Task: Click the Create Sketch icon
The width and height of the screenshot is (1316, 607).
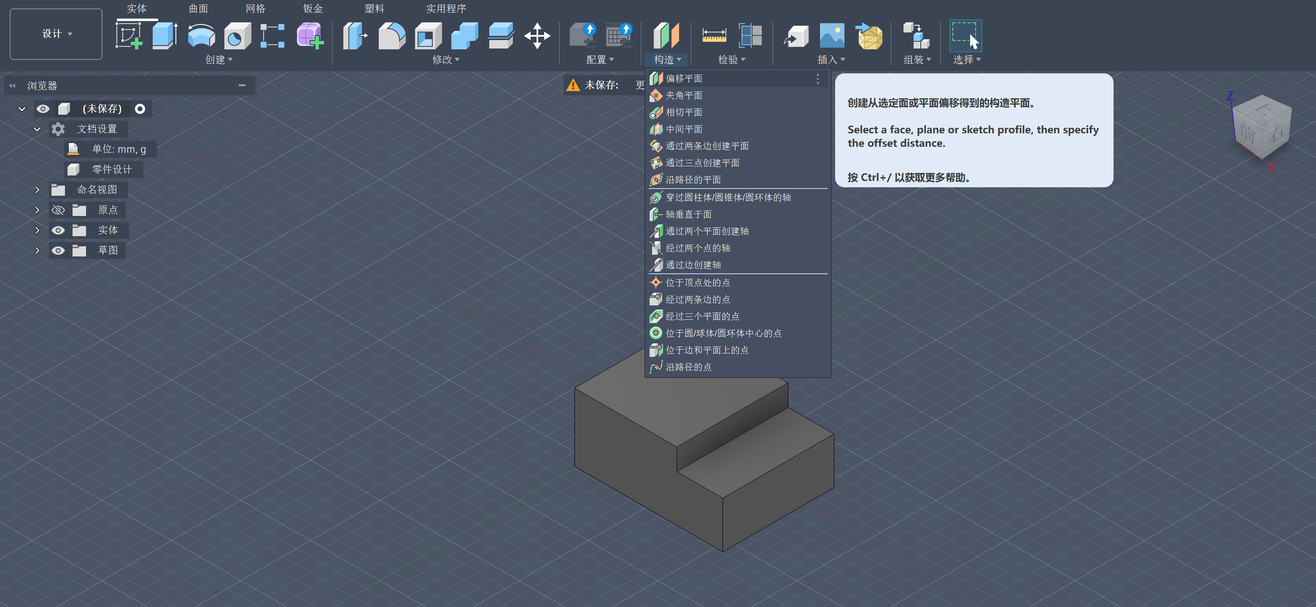Action: [x=129, y=36]
